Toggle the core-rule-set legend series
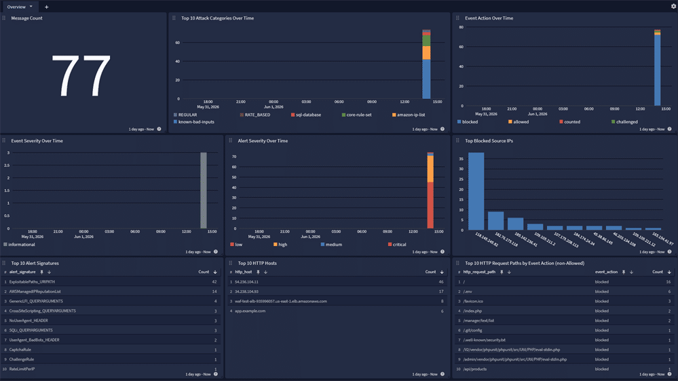678x381 pixels. click(356, 115)
